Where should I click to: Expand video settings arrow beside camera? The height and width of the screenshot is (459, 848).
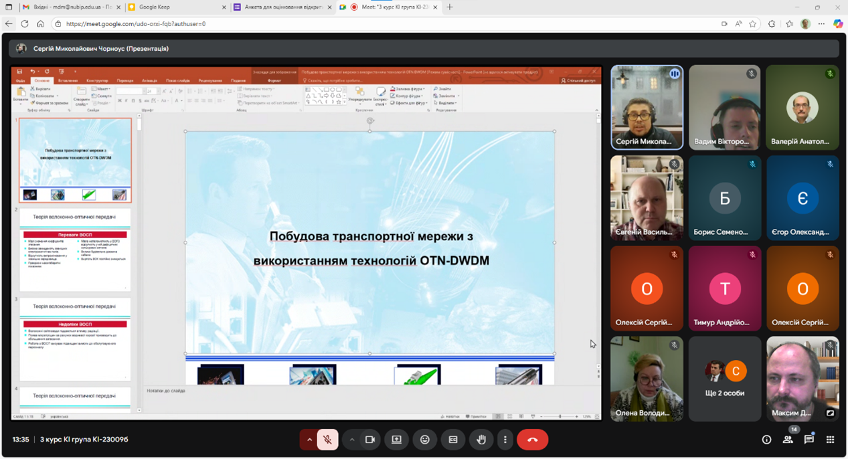351,440
